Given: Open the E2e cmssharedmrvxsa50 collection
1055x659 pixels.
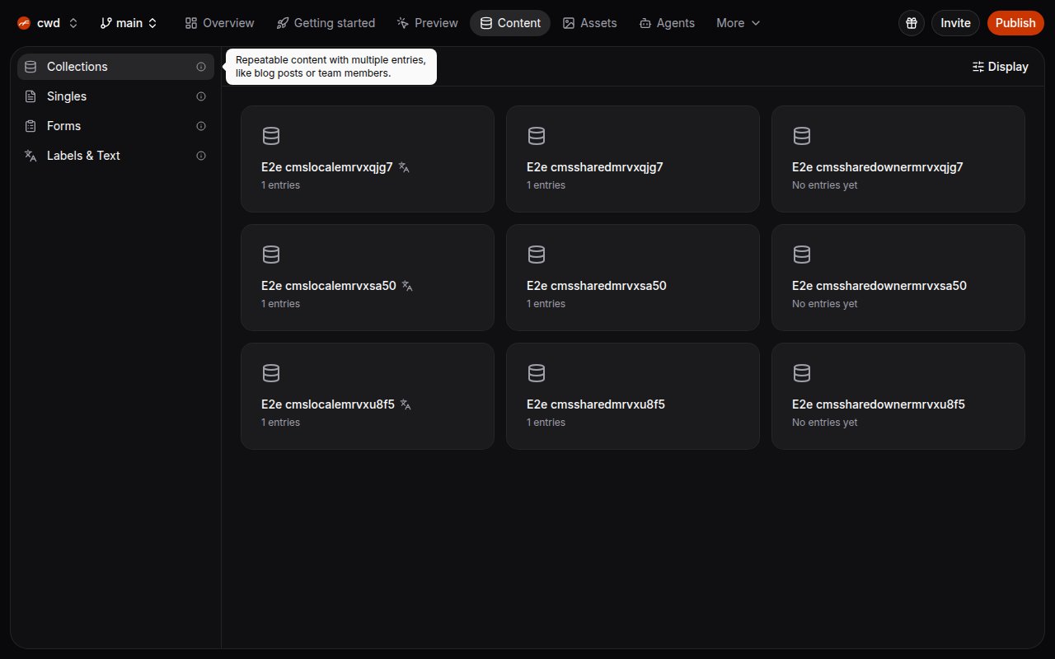Looking at the screenshot, I should coord(633,278).
